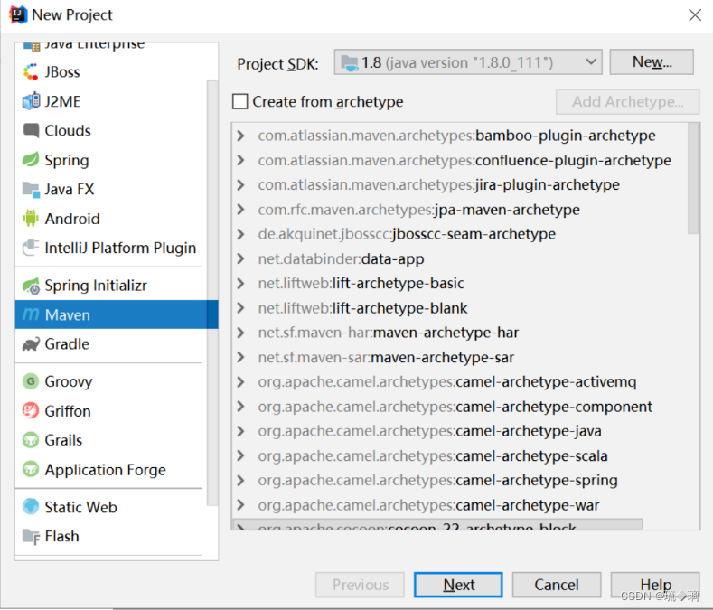713x610 pixels.
Task: Click the Android robot icon
Action: coord(31,219)
